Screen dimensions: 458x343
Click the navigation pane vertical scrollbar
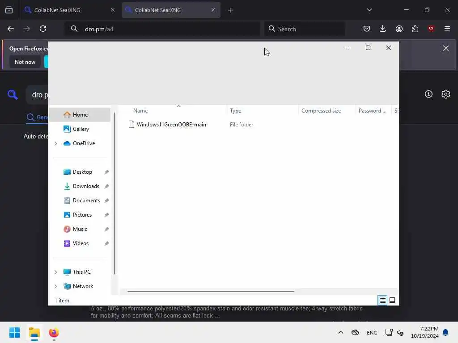(114, 193)
